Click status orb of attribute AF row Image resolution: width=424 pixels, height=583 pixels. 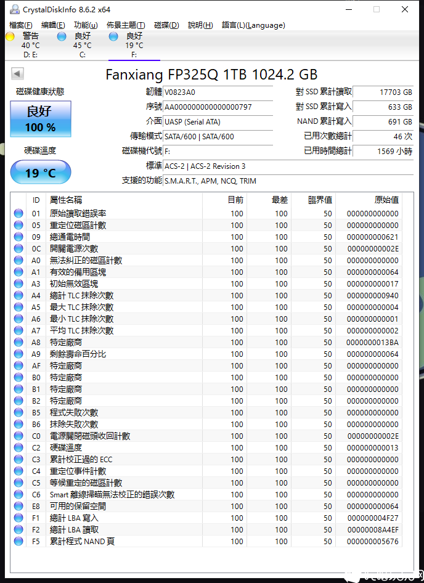click(18, 365)
